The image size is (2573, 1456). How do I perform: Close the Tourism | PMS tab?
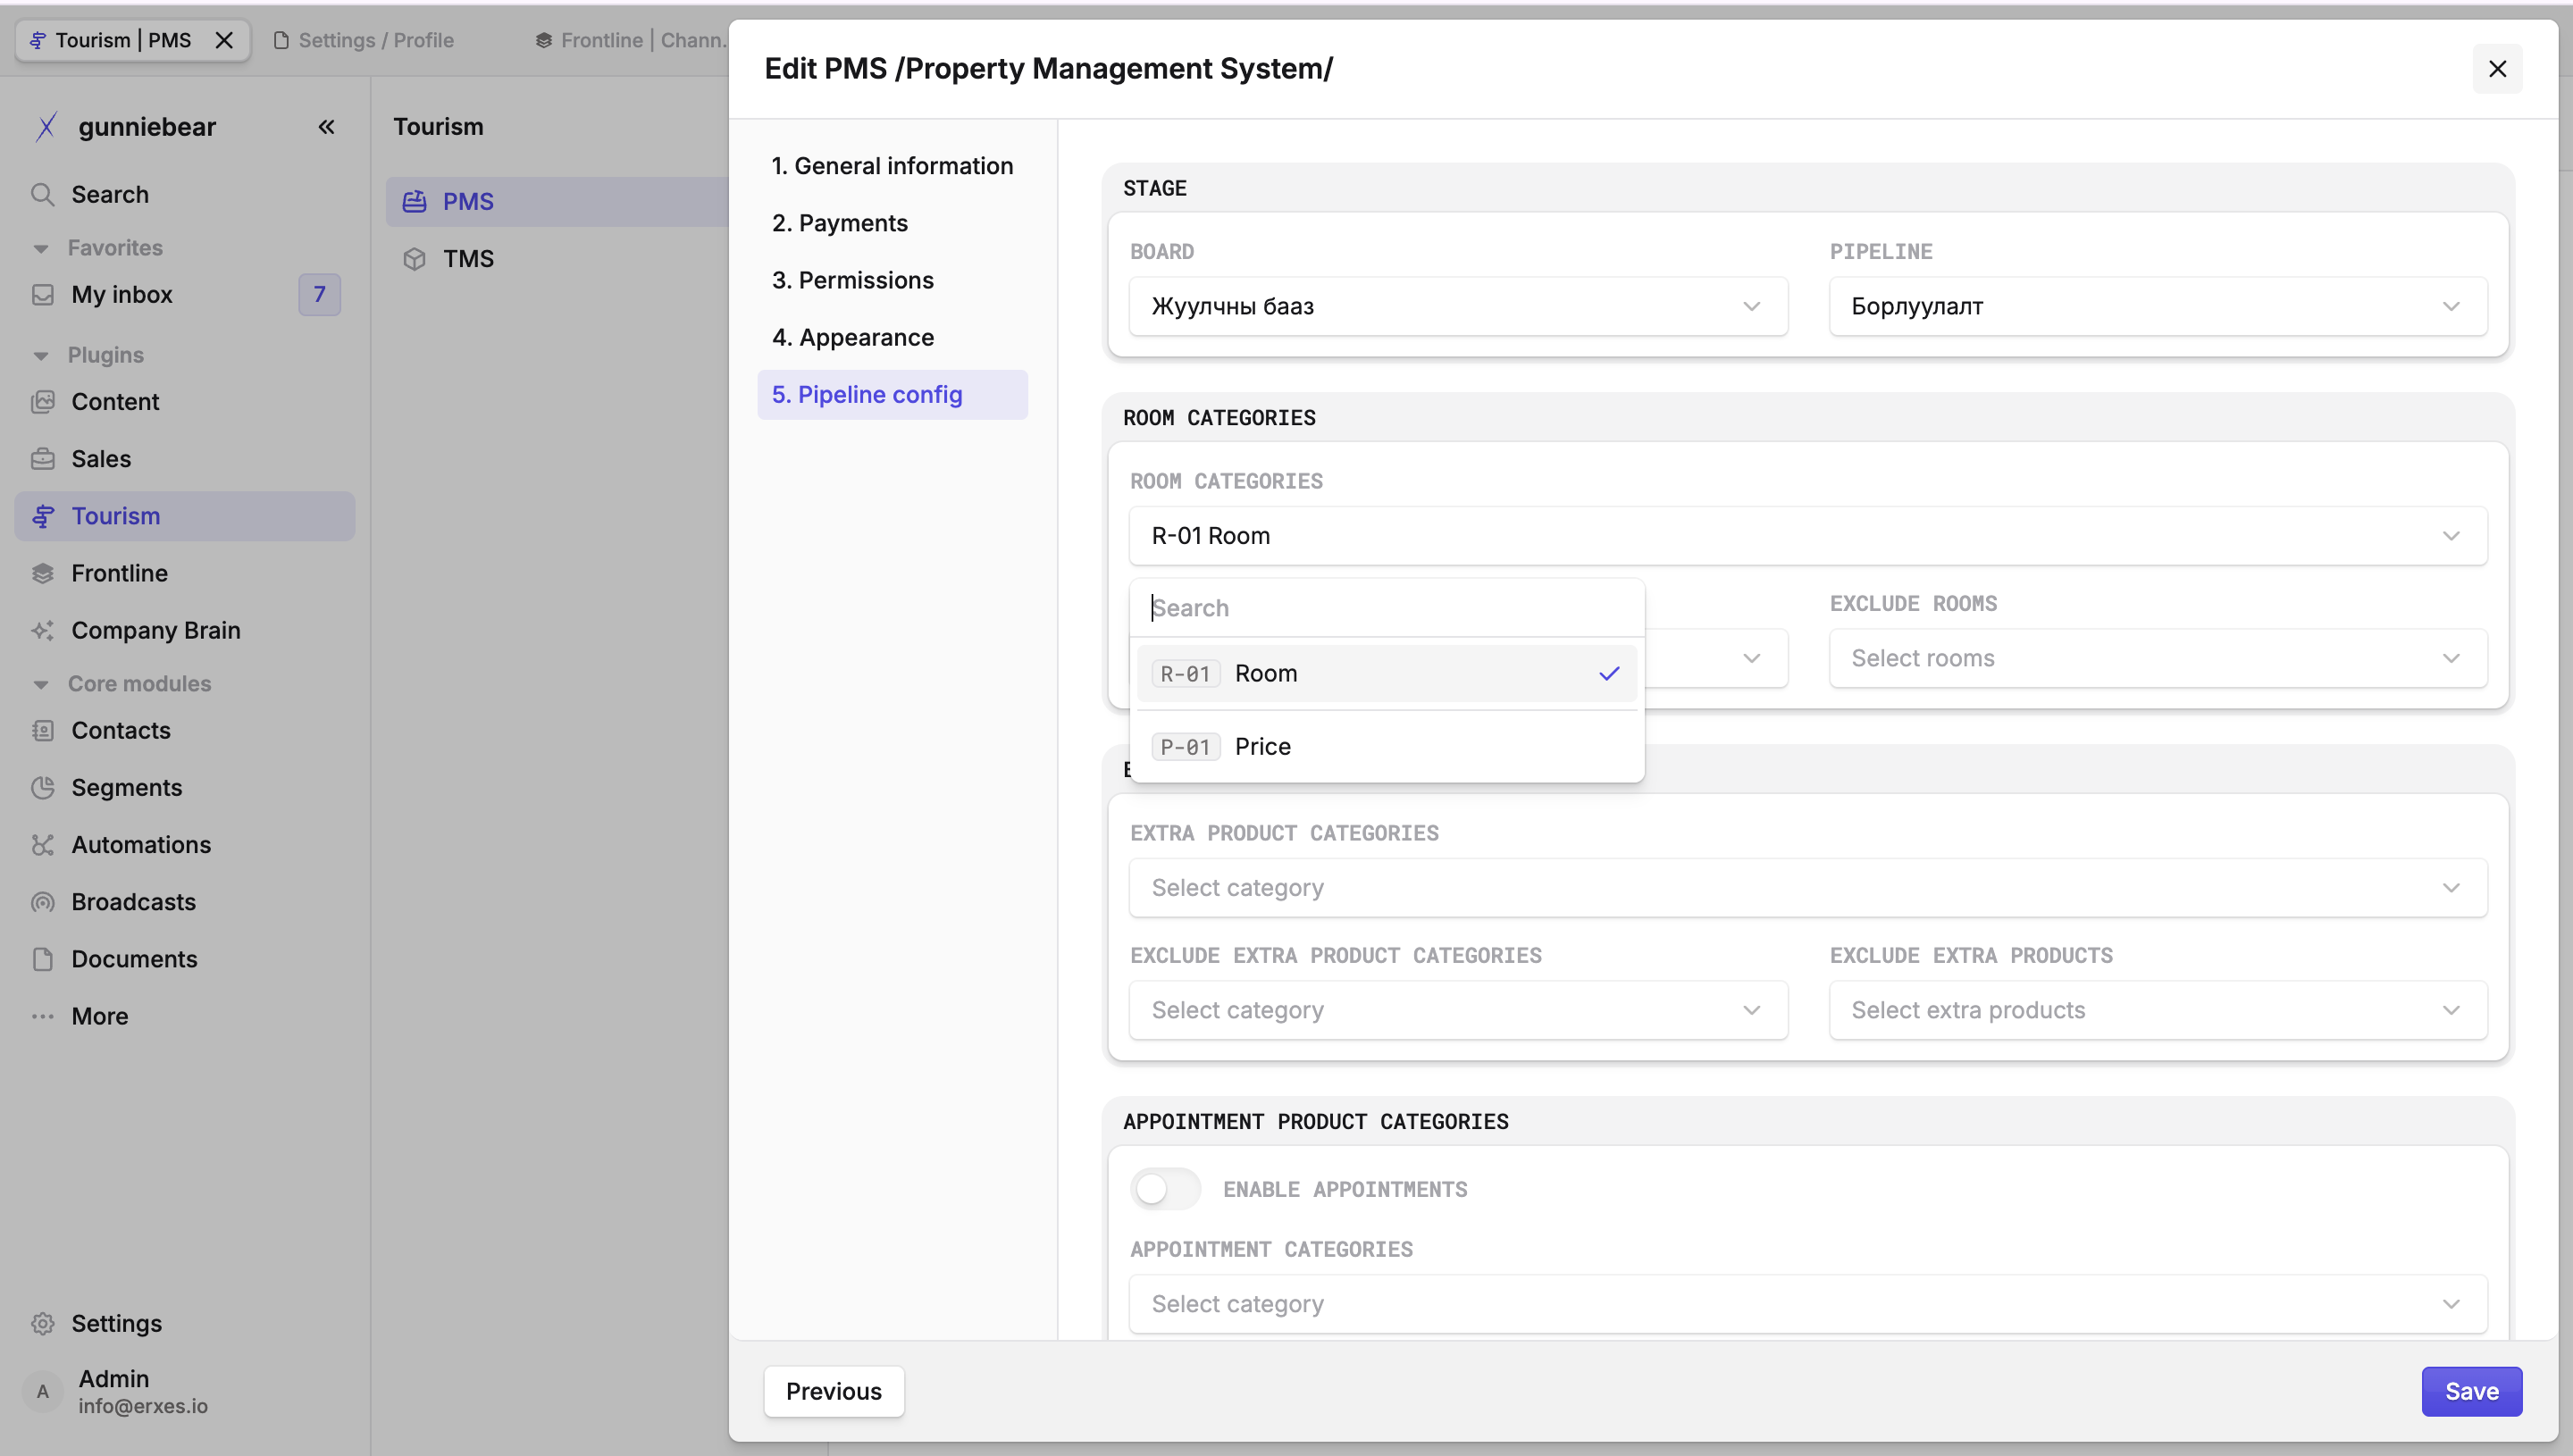pyautogui.click(x=224, y=40)
